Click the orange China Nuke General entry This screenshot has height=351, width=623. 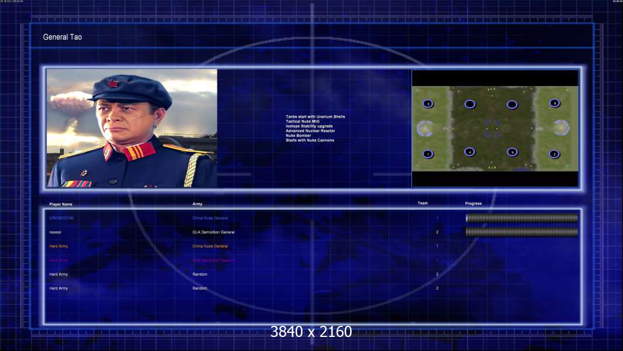click(210, 246)
